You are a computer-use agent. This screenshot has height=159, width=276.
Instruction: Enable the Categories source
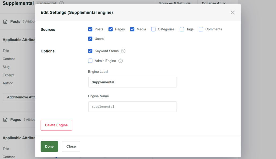(x=153, y=29)
